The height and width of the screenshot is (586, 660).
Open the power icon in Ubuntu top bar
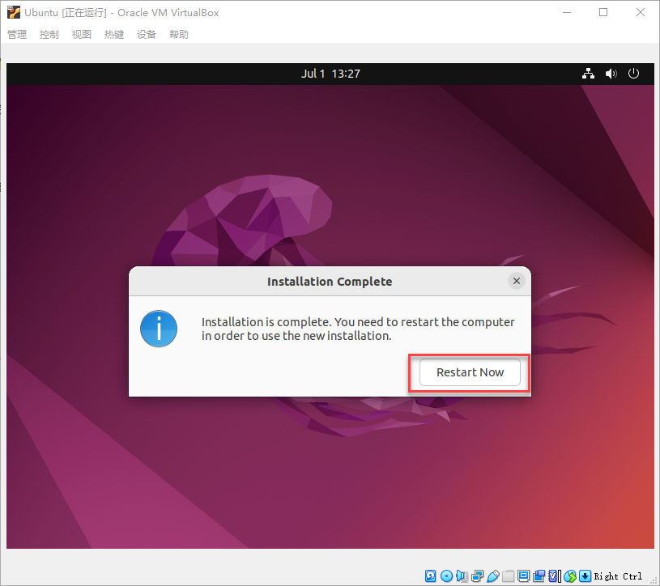click(633, 74)
